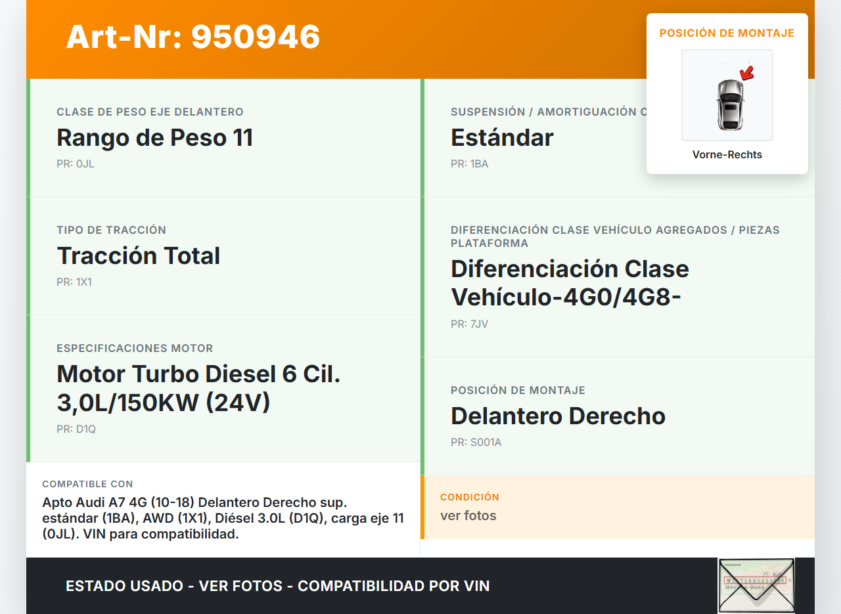
Task: Click the PR: D1Q engine code
Action: (76, 429)
